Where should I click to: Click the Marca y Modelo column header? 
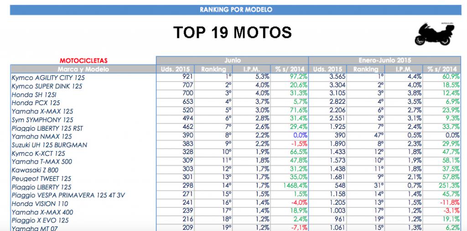click(x=83, y=69)
